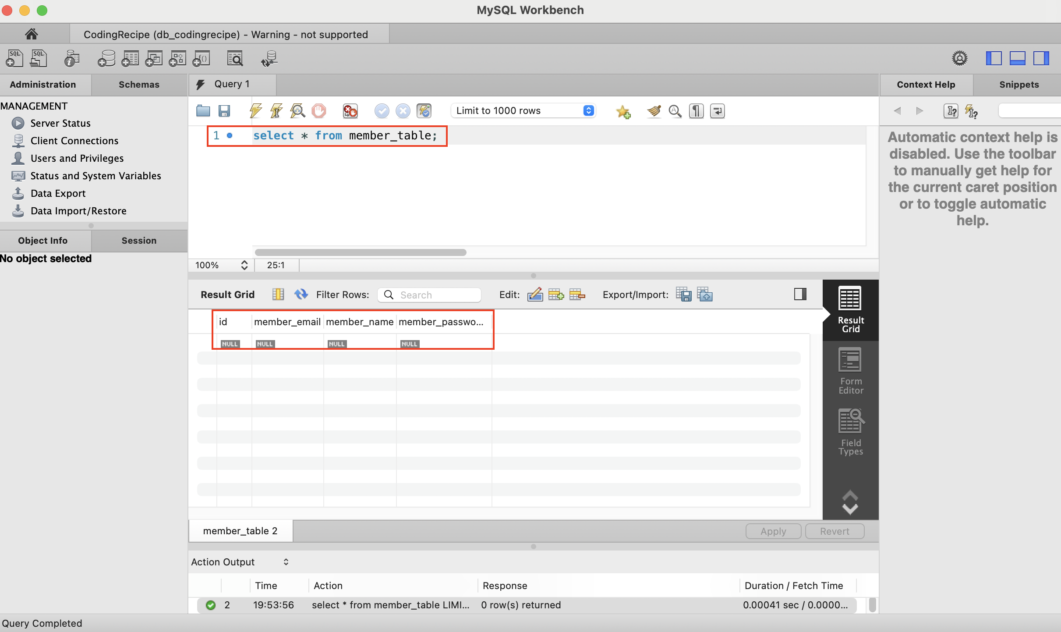1061x632 pixels.
Task: Switch to Schemas tab
Action: pos(139,85)
